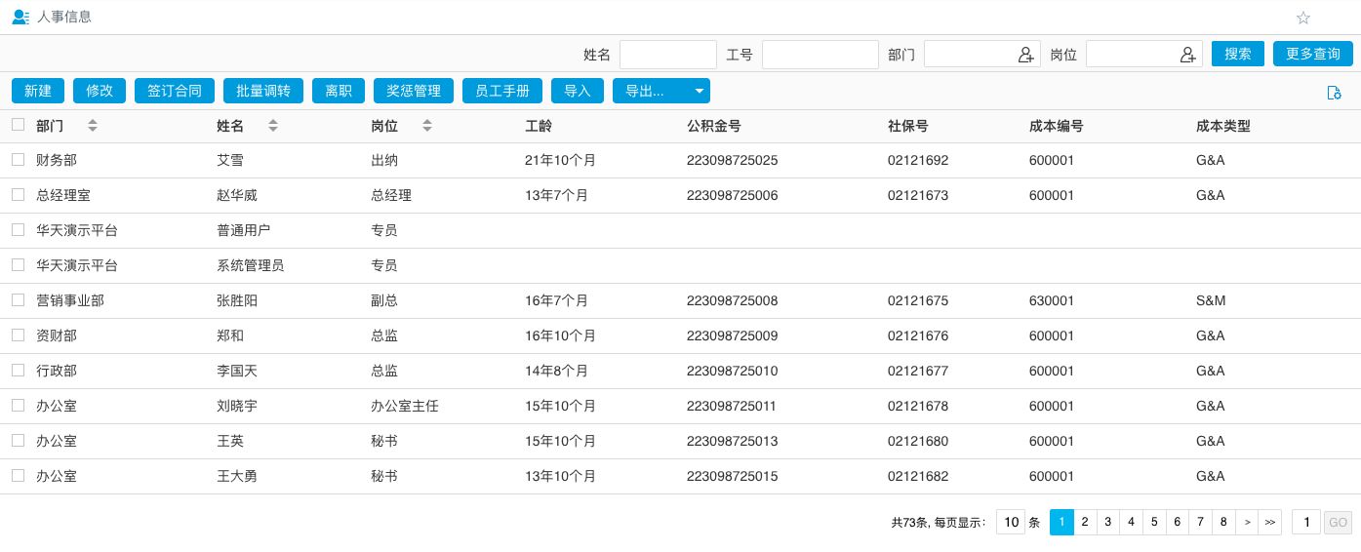
Task: Open 更多查询 advanced search
Action: (1312, 54)
